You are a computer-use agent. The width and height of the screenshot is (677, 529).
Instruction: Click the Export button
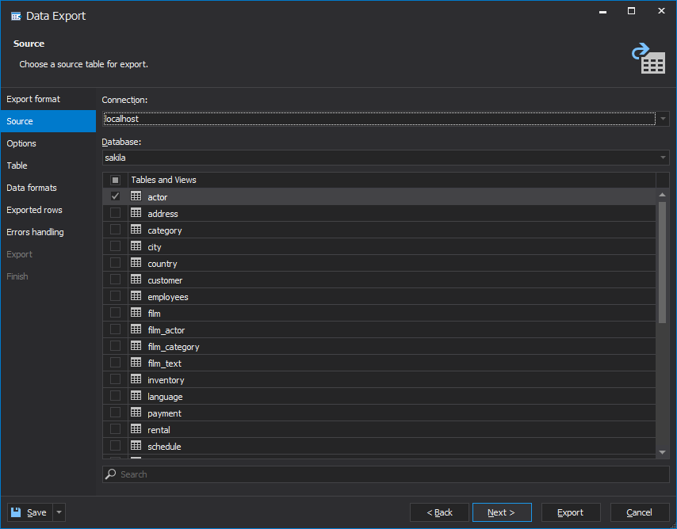(x=571, y=512)
